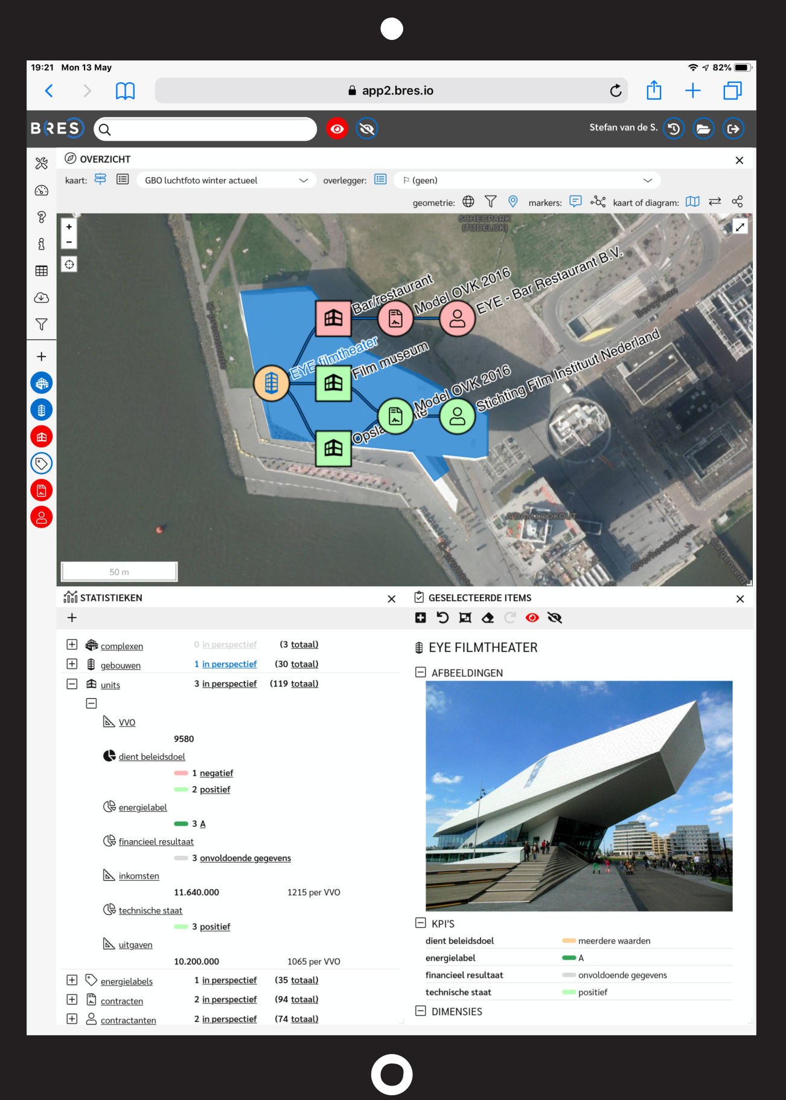The height and width of the screenshot is (1100, 786).
Task: Click the markers speech bubble icon
Action: 576,201
